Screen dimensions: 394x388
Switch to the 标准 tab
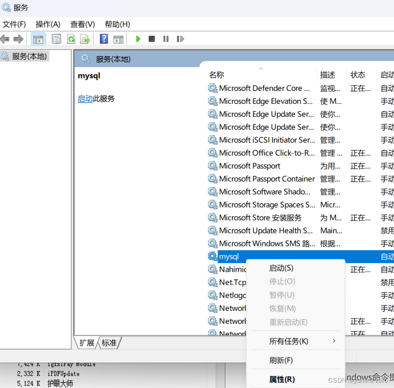(109, 343)
